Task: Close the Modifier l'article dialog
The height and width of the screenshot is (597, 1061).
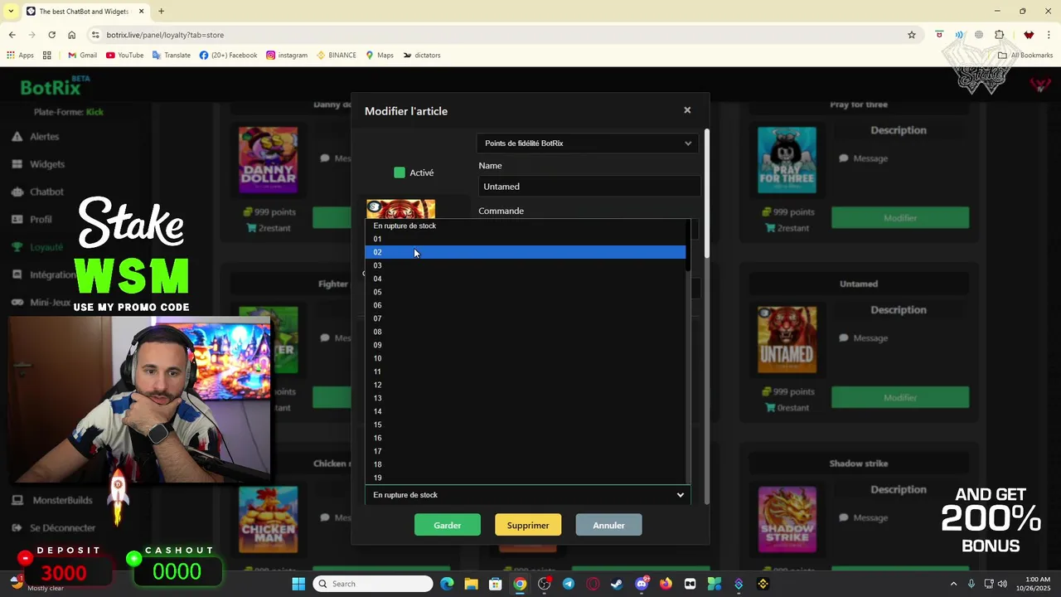Action: 687,110
